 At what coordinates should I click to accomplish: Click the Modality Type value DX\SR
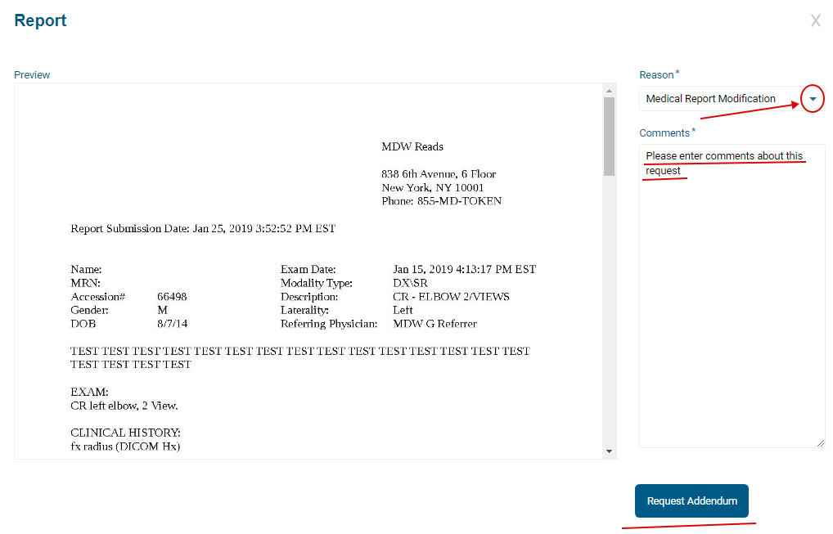click(410, 283)
